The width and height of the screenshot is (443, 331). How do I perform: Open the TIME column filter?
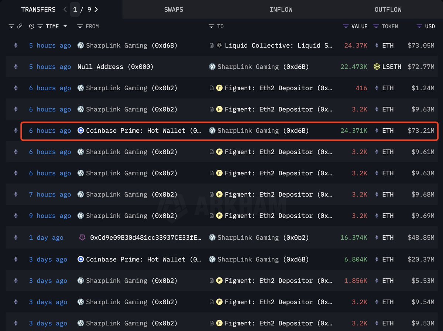click(40, 26)
